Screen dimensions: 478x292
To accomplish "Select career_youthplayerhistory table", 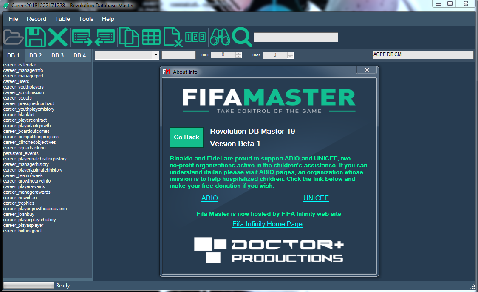I will coord(28,109).
